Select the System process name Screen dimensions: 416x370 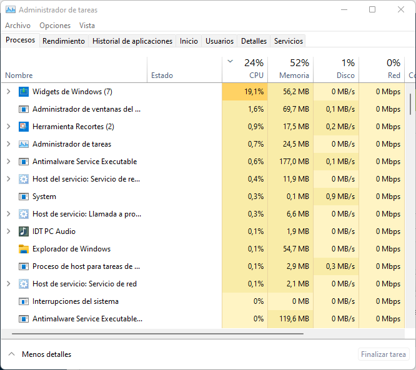tap(44, 197)
